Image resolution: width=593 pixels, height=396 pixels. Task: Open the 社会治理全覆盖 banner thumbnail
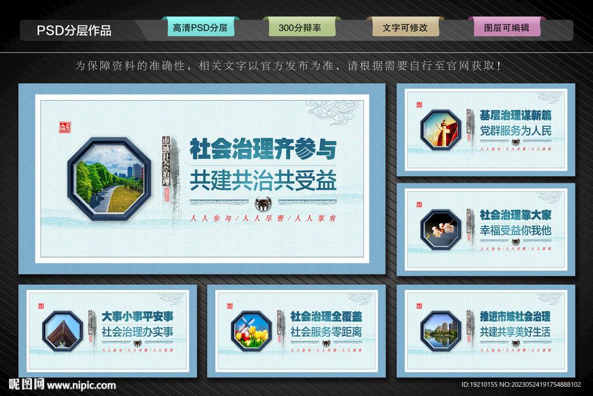(296, 331)
